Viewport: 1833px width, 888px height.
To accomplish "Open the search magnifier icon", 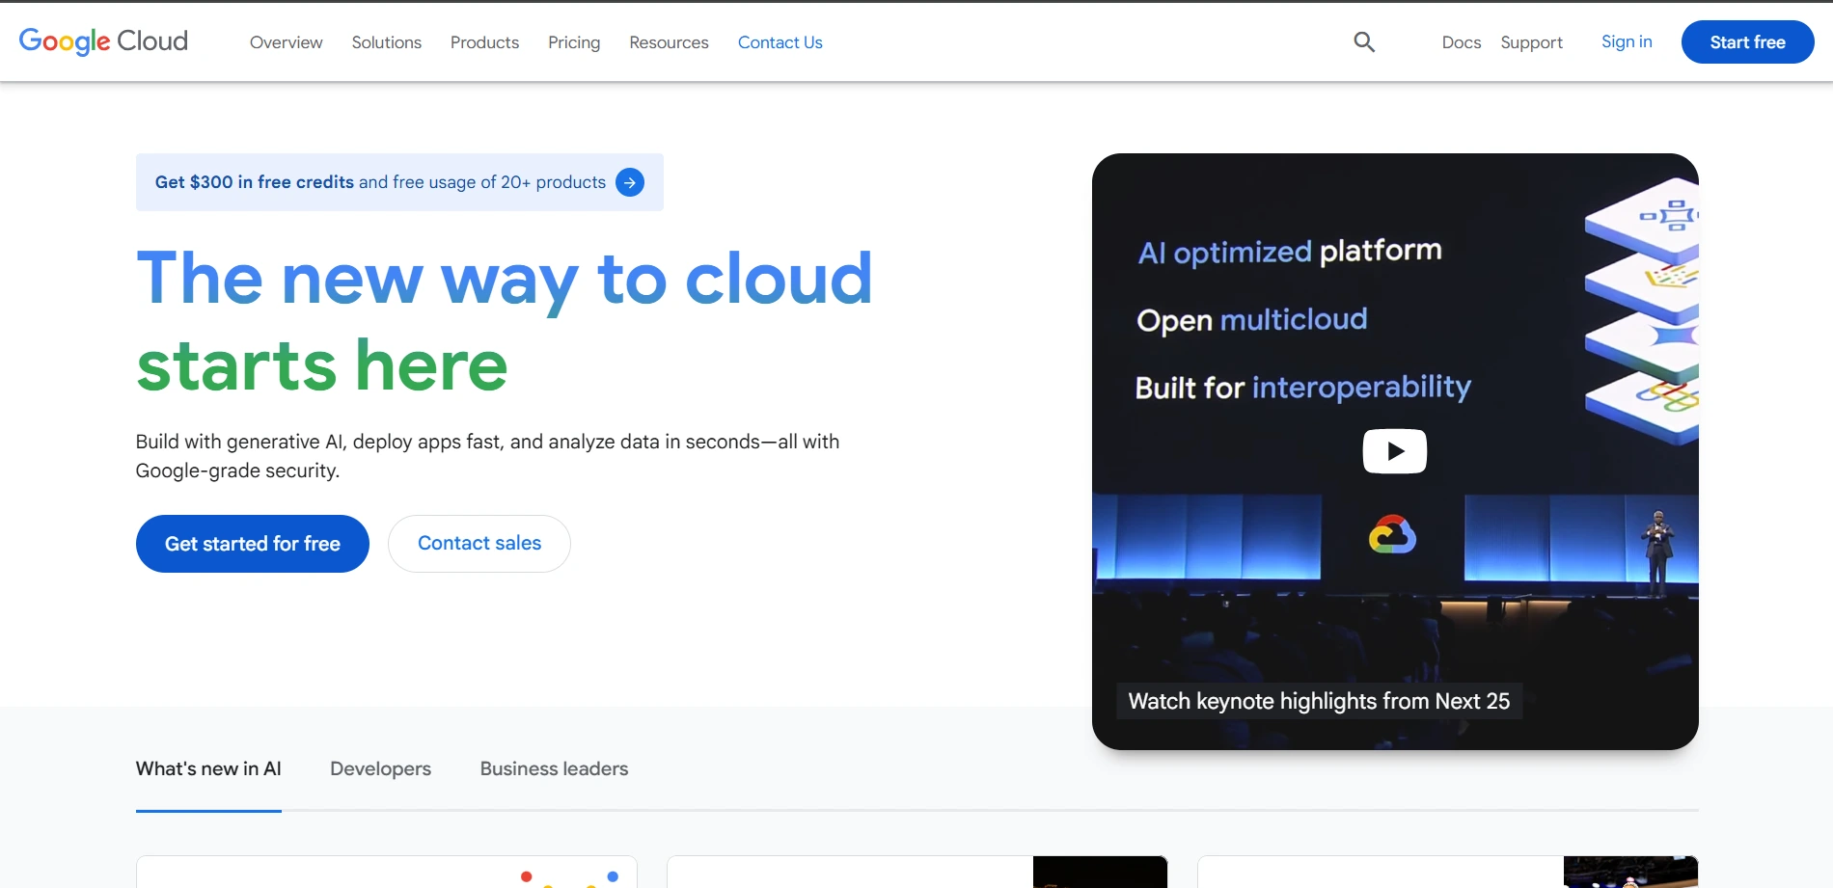I will point(1364,41).
